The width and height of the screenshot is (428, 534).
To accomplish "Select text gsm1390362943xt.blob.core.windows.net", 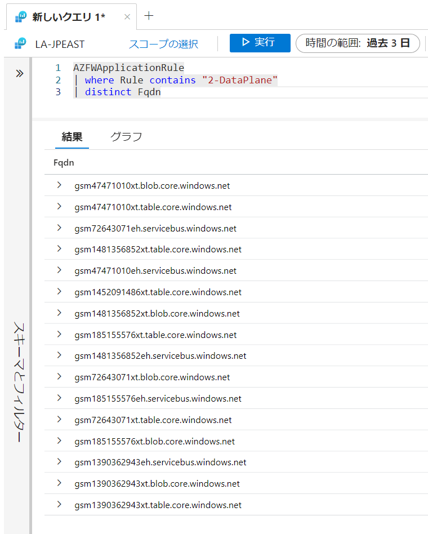I will coord(157,484).
